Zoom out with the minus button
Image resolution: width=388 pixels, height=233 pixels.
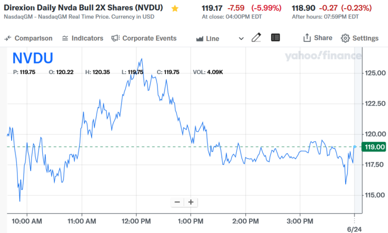177,202
